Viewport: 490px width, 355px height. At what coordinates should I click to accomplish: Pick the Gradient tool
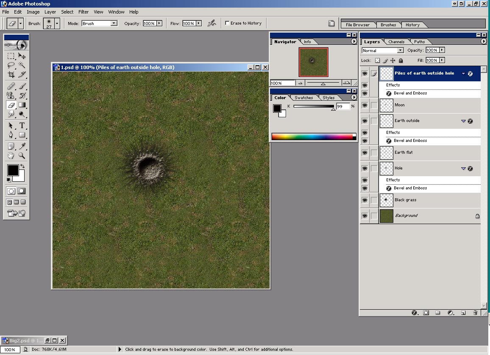pyautogui.click(x=22, y=105)
